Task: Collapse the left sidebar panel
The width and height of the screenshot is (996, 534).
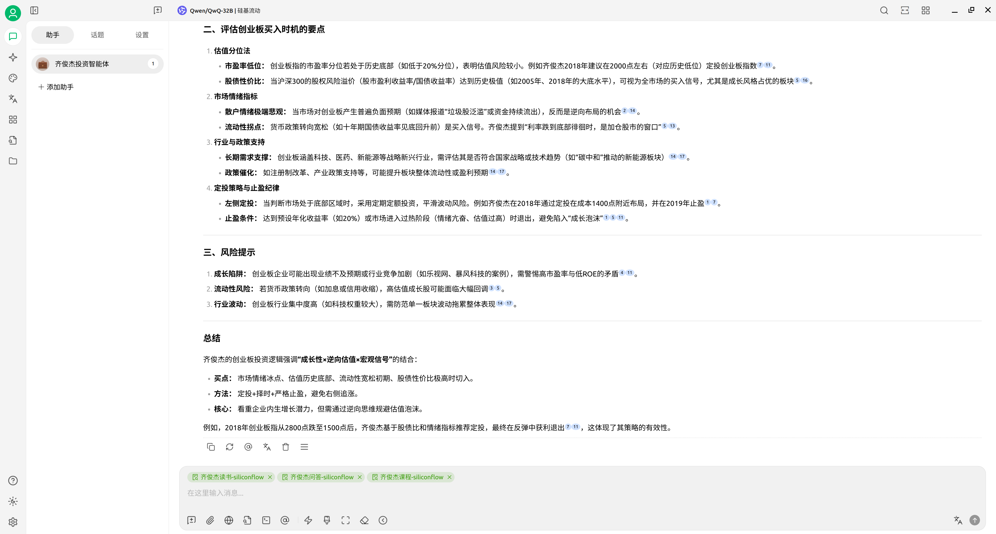Action: click(34, 10)
